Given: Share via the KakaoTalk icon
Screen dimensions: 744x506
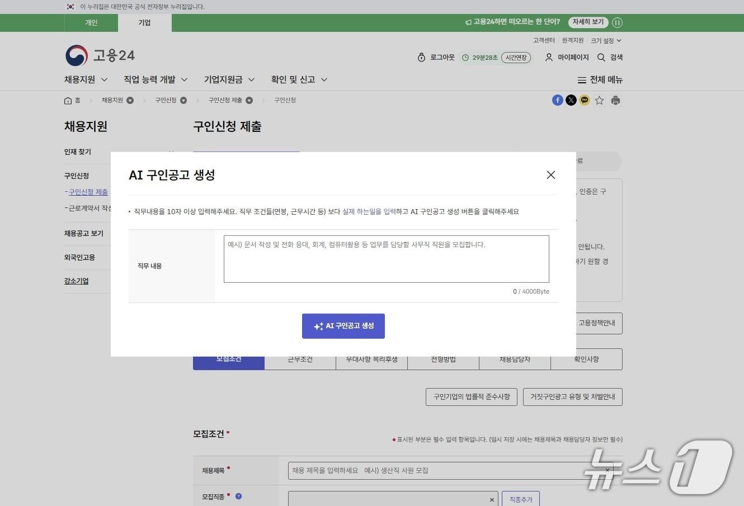Looking at the screenshot, I should coord(584,100).
